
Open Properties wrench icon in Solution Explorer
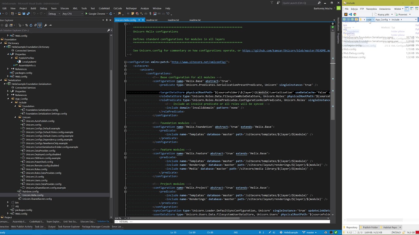coord(46,25)
